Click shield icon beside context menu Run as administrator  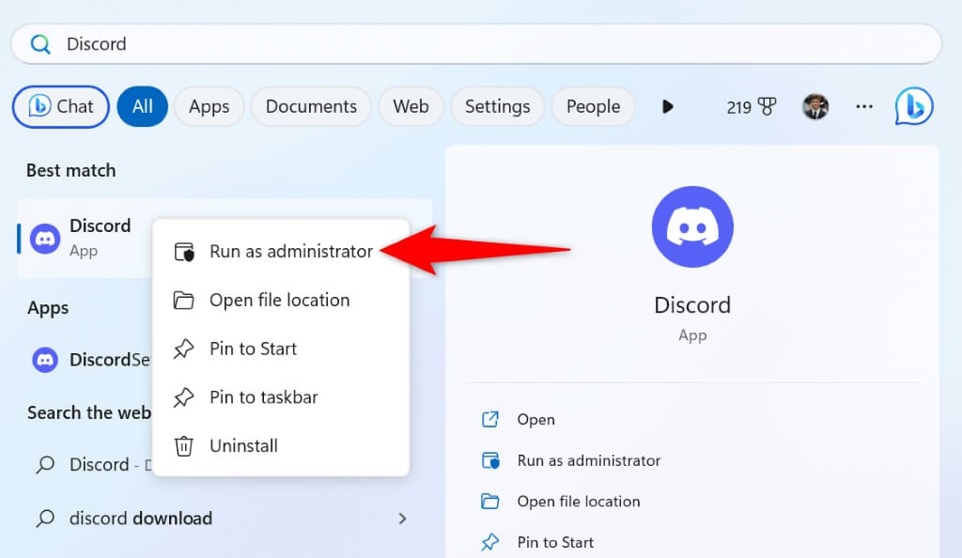184,252
